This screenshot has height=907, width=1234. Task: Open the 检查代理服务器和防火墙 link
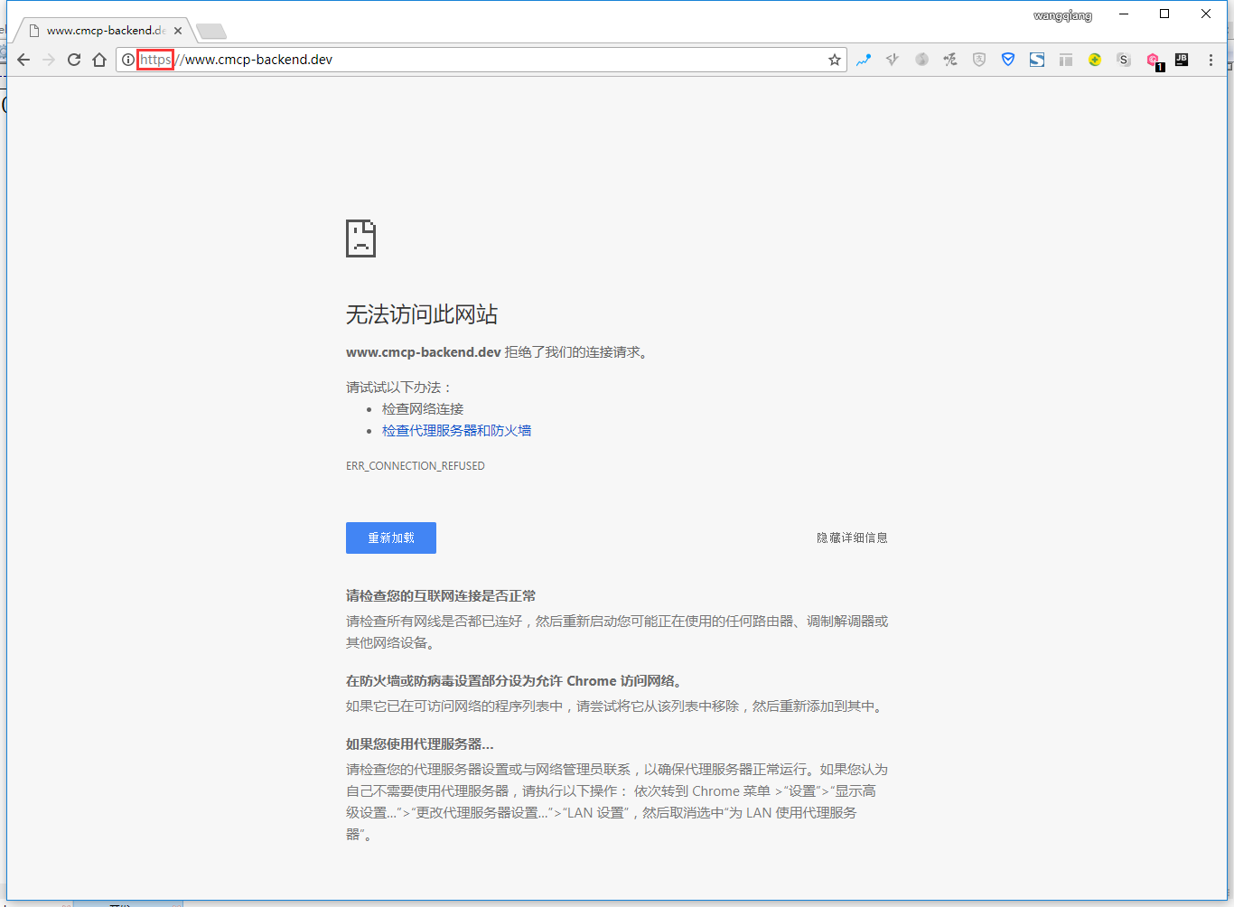(x=456, y=431)
